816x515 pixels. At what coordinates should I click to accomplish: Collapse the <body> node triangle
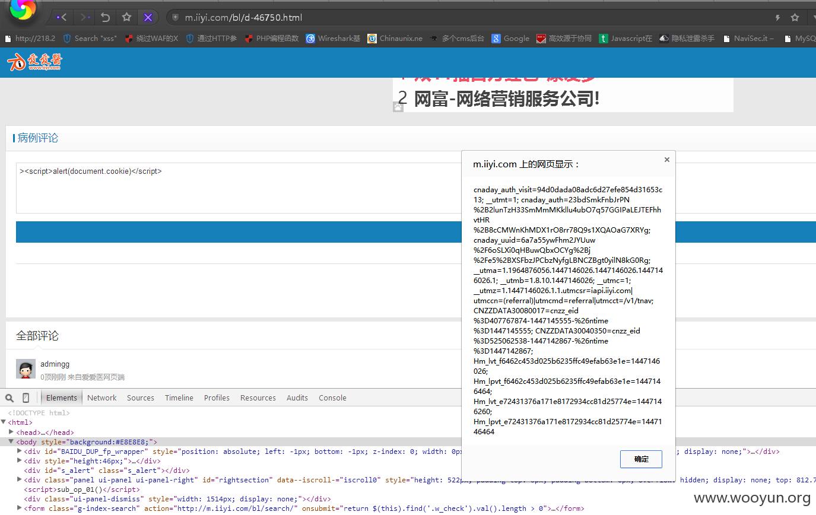pos(11,441)
